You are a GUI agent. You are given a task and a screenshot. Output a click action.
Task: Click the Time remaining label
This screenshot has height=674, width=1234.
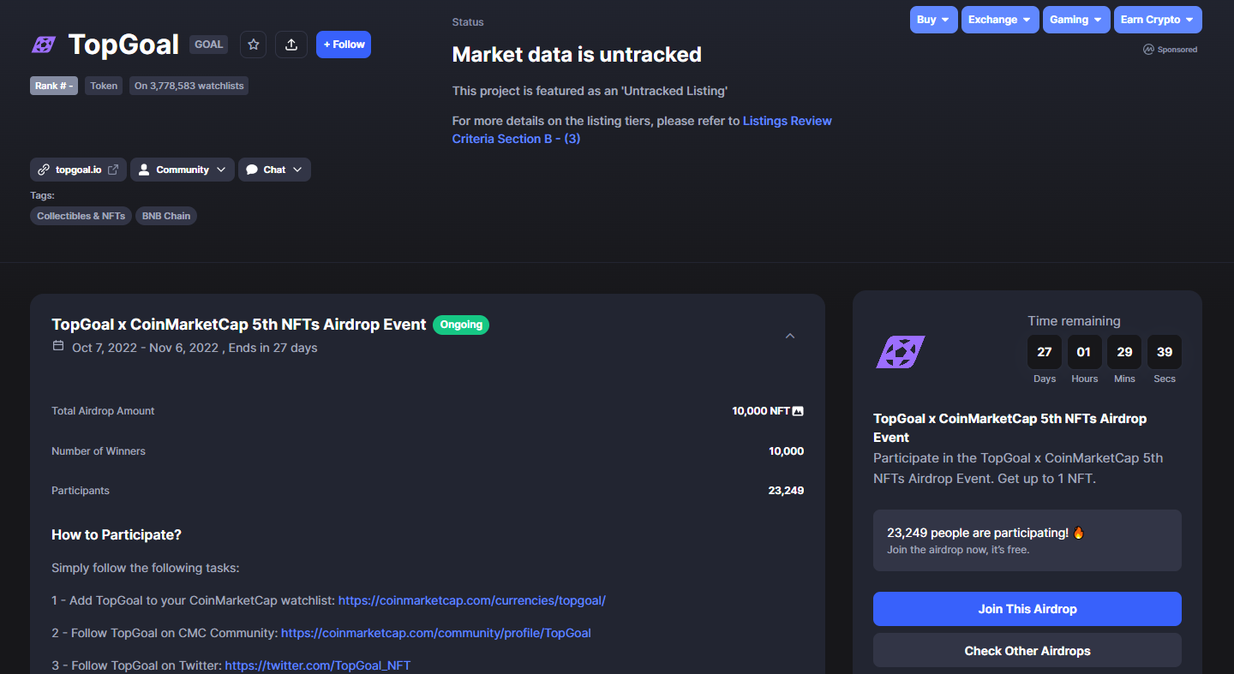pos(1074,321)
